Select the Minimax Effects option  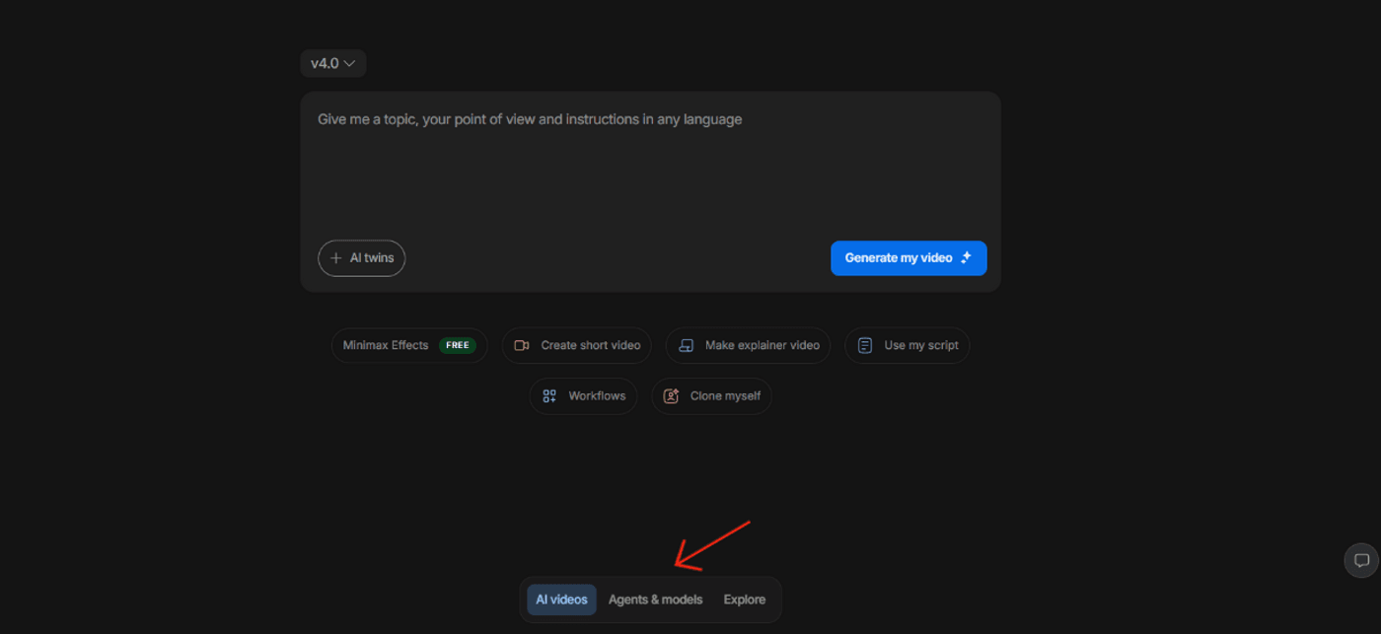pyautogui.click(x=386, y=346)
